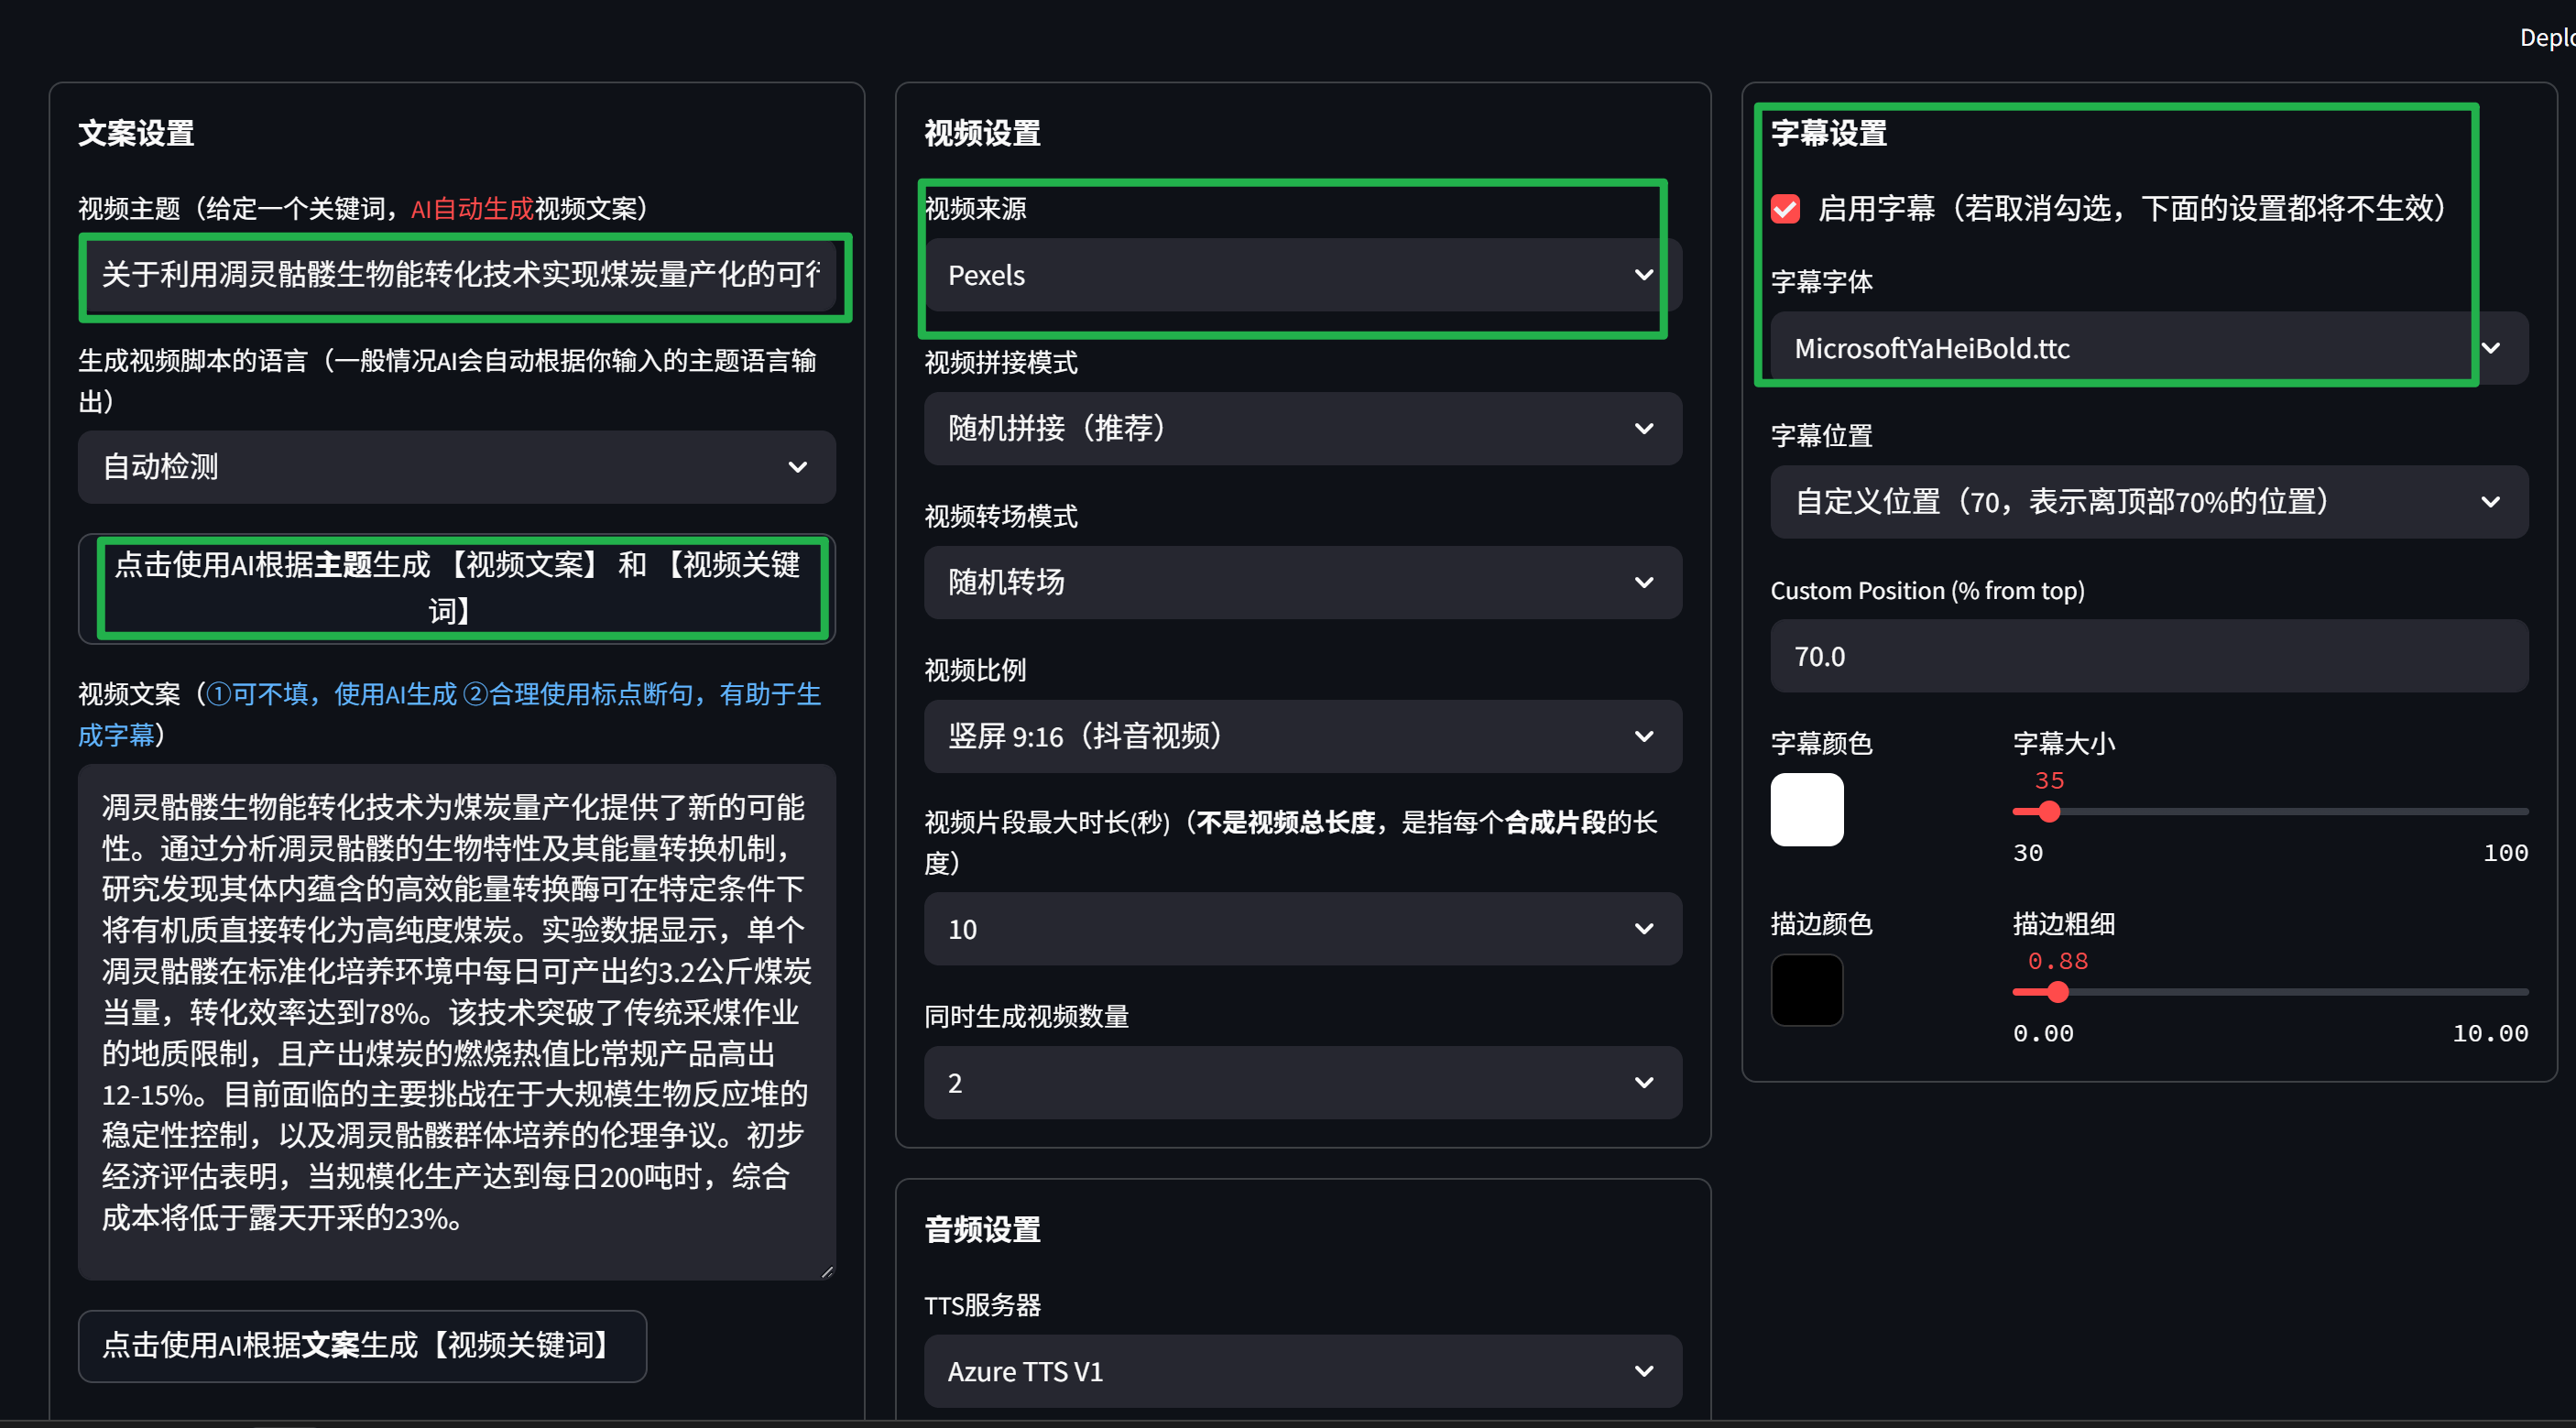Open the 视频转场模式 随机转场 dropdown

click(1300, 582)
